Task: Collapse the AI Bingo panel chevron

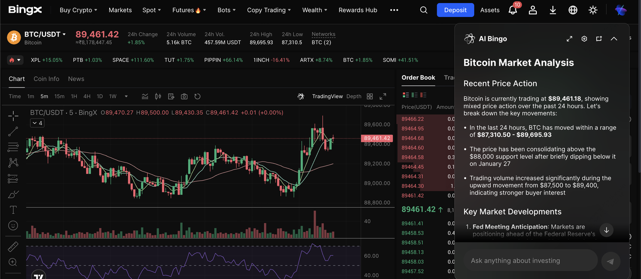Action: pos(614,38)
